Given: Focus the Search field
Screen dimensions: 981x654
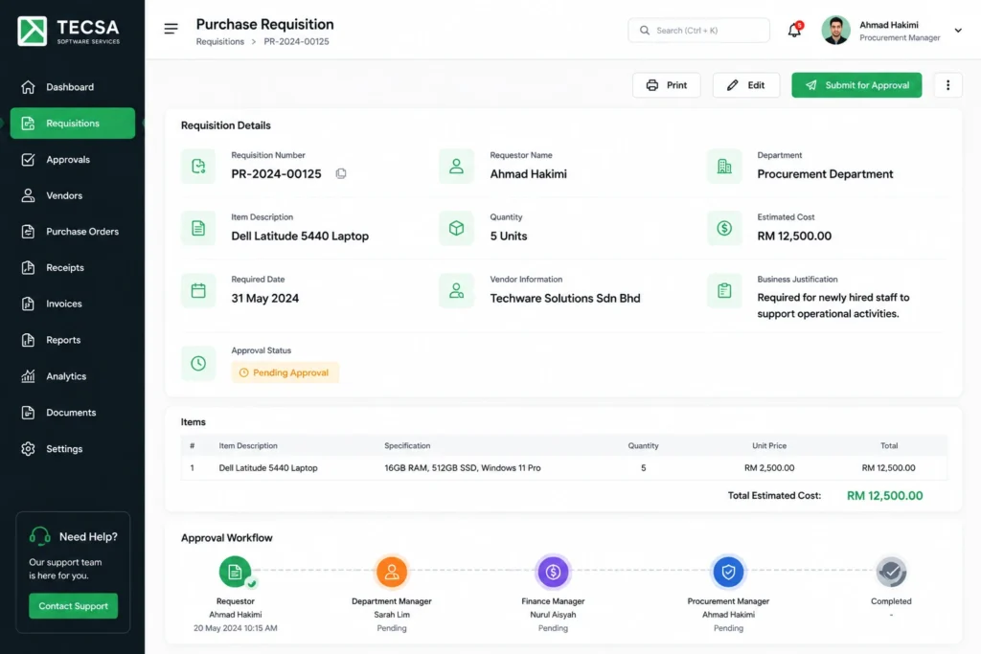Looking at the screenshot, I should point(698,30).
